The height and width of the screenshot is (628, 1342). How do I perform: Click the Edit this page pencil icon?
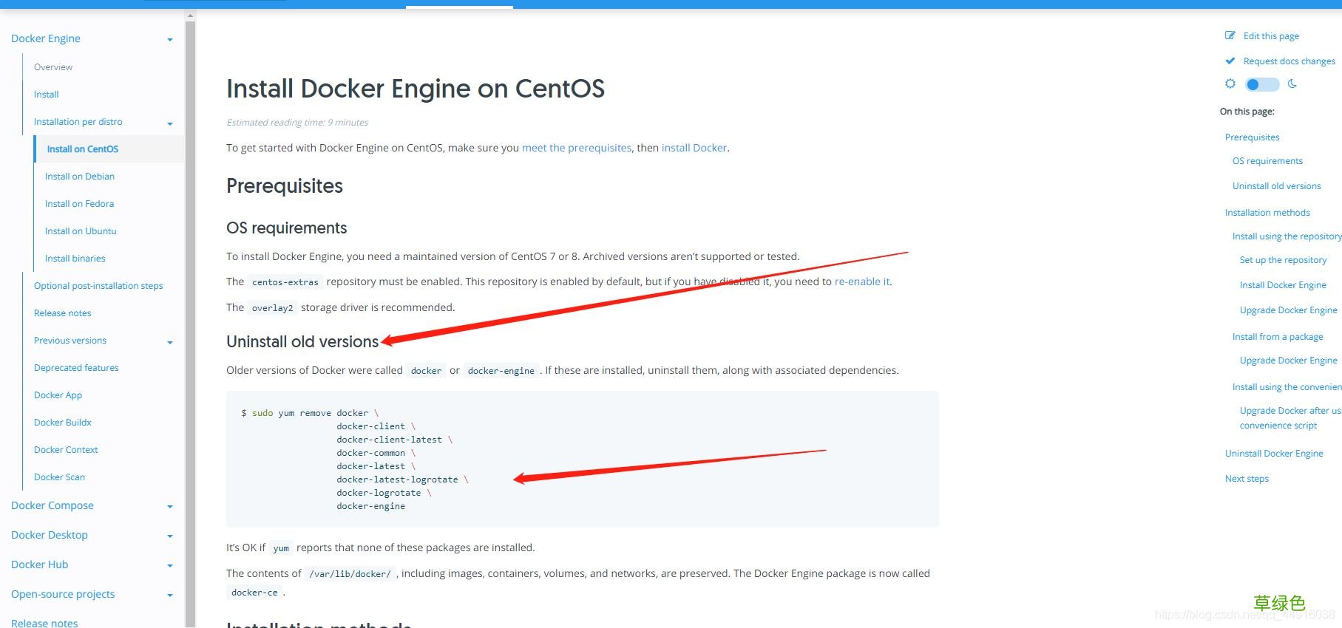click(1230, 35)
